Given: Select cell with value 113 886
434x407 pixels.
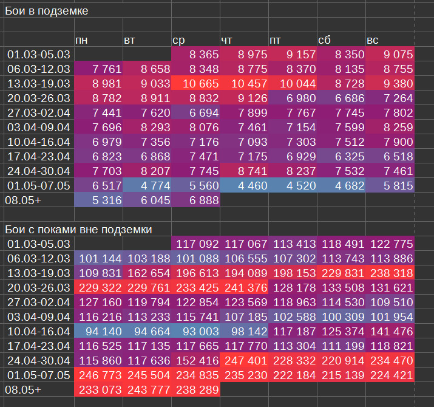Looking at the screenshot, I should point(390,259).
